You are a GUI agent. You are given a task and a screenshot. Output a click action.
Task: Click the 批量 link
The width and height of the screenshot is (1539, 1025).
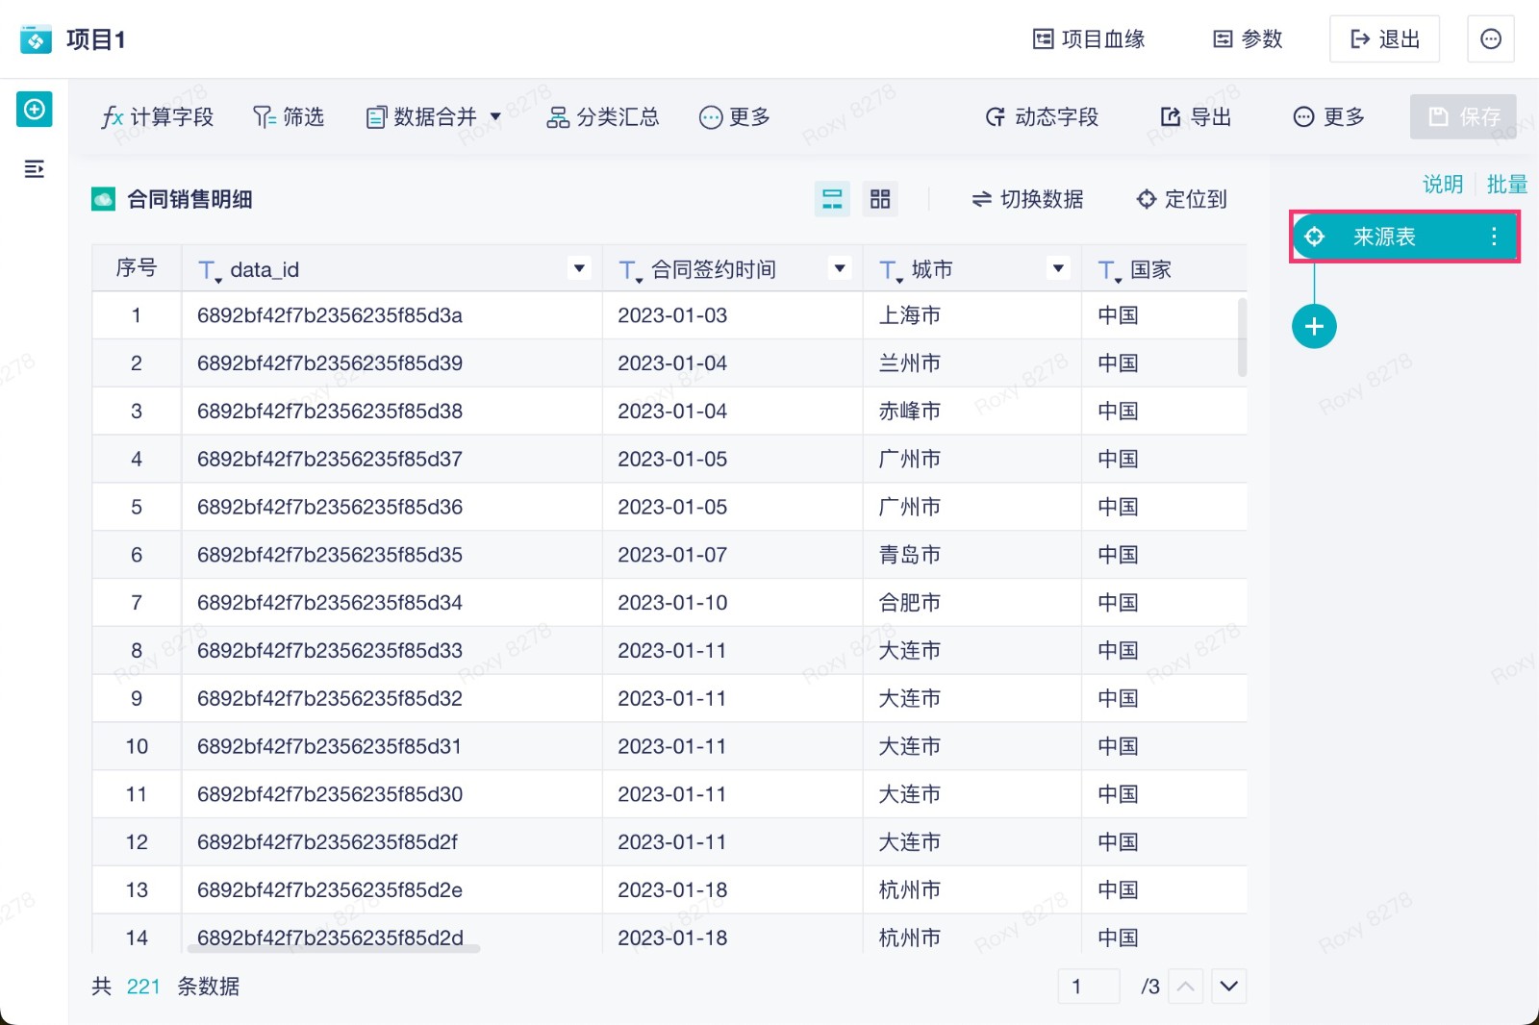[x=1507, y=185]
